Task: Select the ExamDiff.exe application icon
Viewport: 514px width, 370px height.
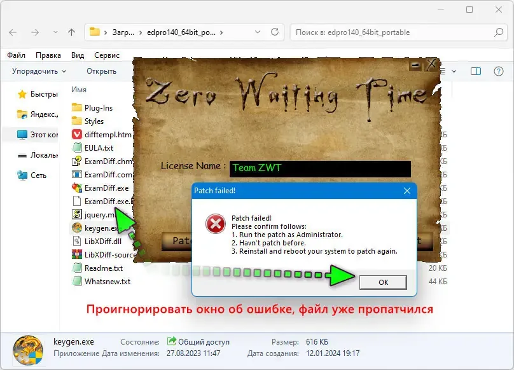Action: pos(77,188)
